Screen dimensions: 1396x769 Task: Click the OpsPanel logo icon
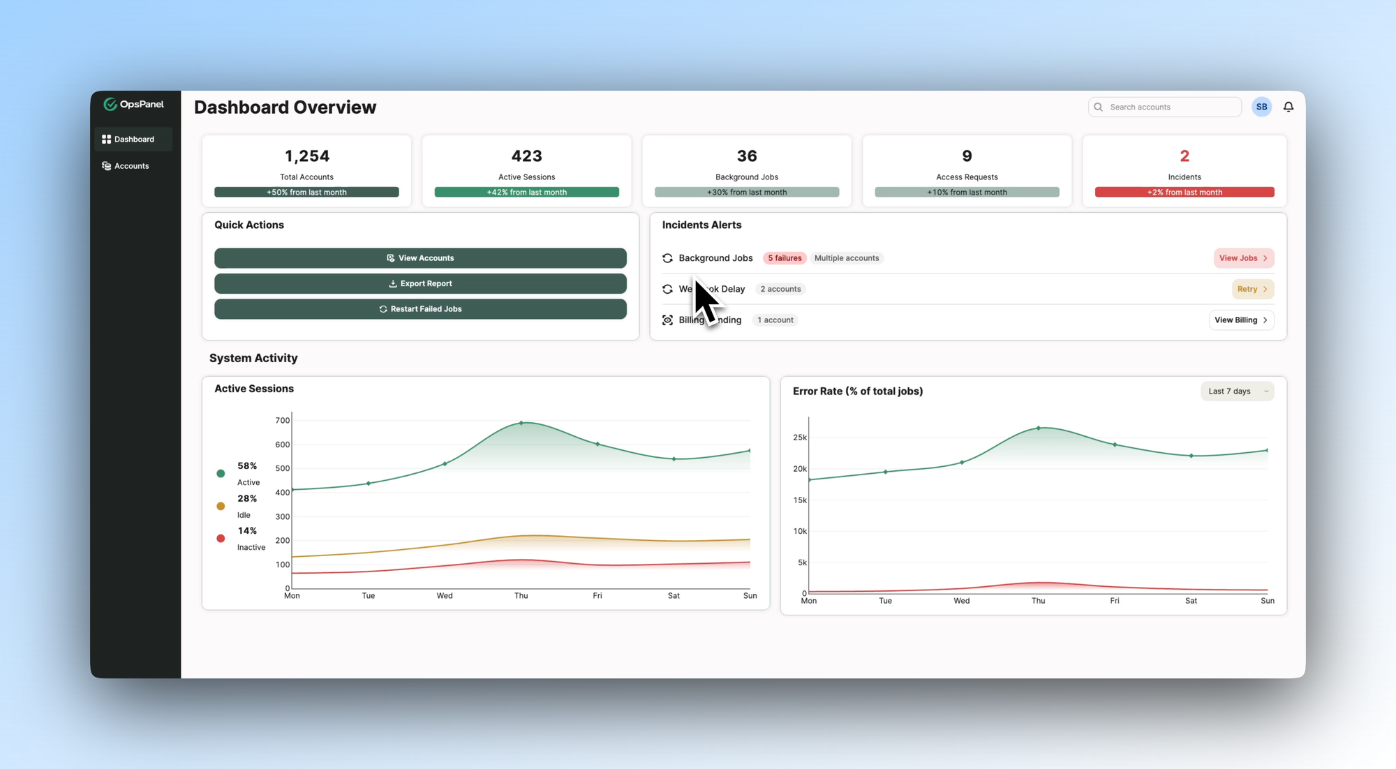110,104
